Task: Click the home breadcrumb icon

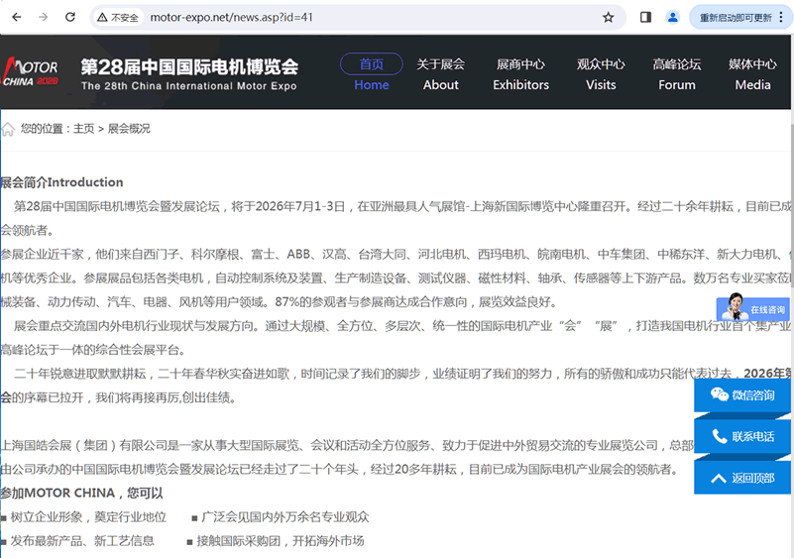Action: click(8, 129)
